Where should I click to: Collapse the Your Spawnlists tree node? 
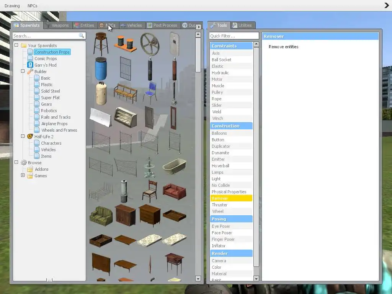(x=16, y=45)
